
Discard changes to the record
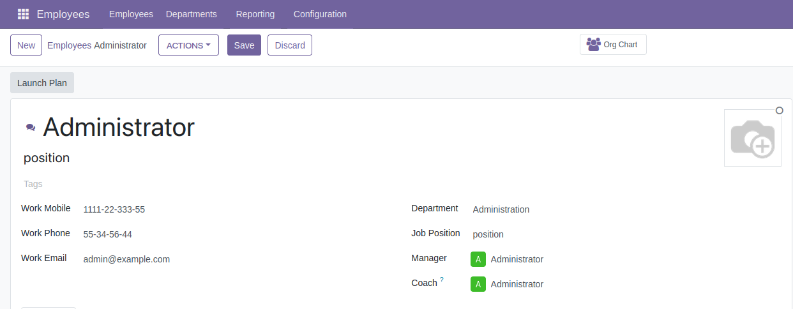point(290,45)
